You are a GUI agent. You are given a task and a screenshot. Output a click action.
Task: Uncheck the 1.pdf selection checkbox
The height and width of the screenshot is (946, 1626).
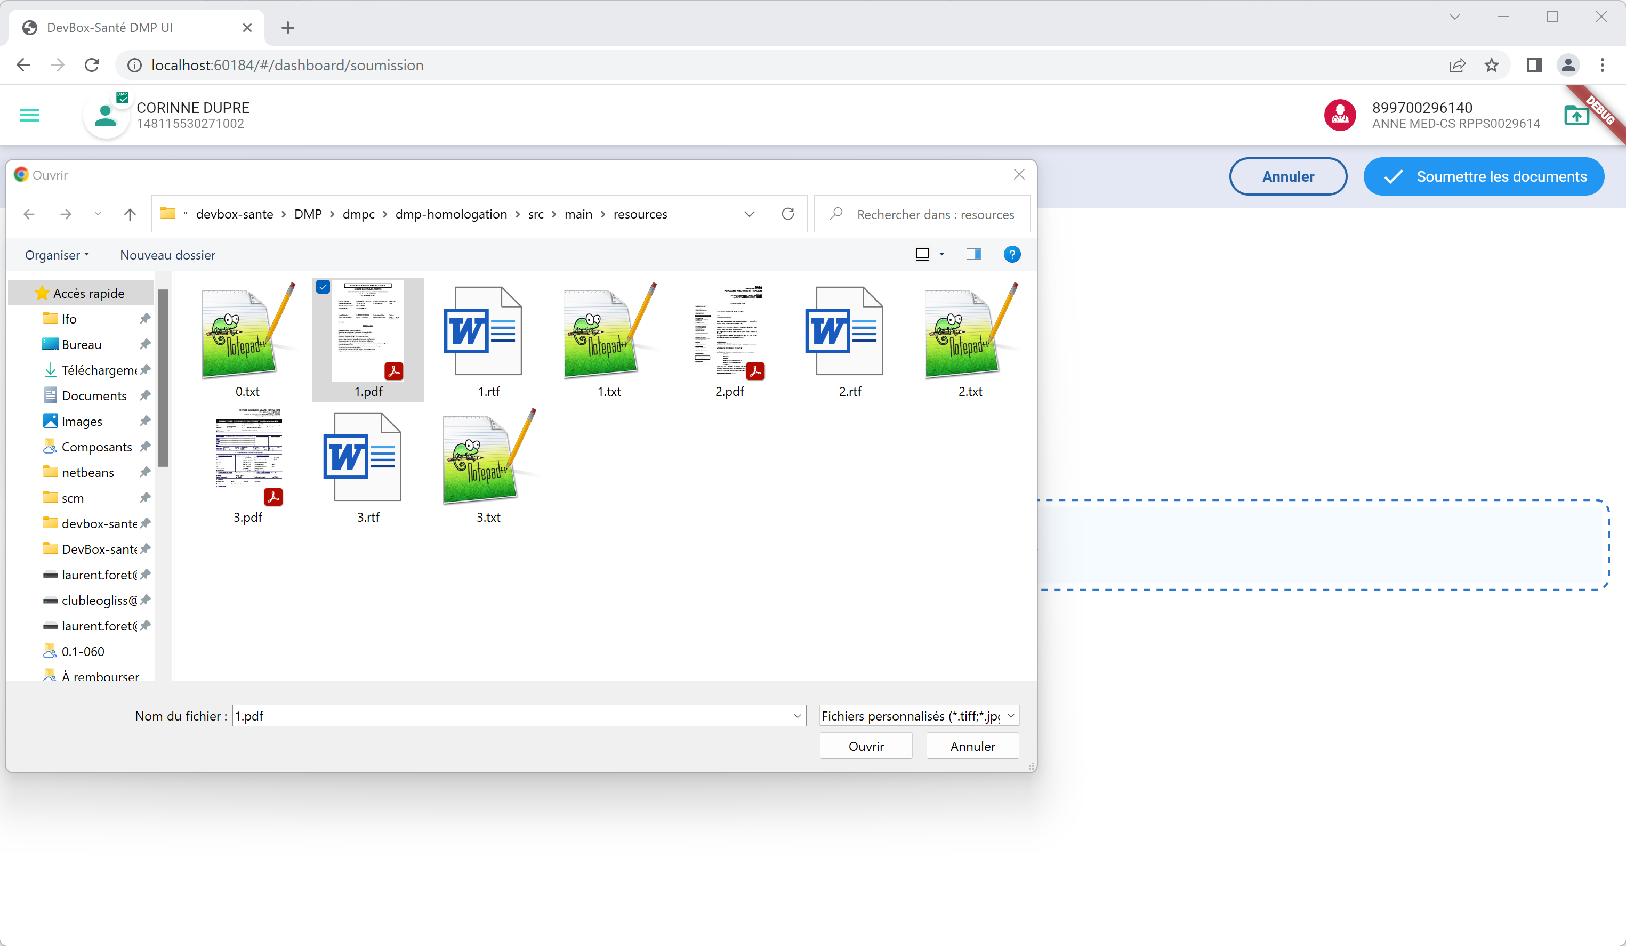click(x=323, y=287)
